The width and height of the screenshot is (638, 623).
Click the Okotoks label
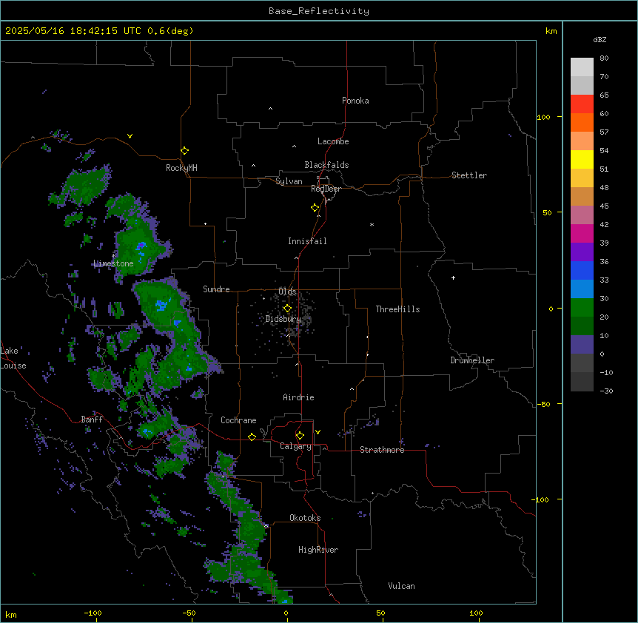[305, 518]
